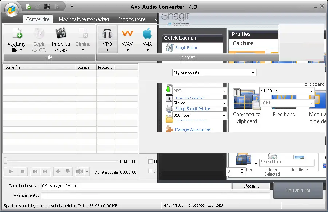Toggle the partially visible checkbox above Durata totale
Image resolution: width=328 pixels, height=212 pixels.
point(151,161)
